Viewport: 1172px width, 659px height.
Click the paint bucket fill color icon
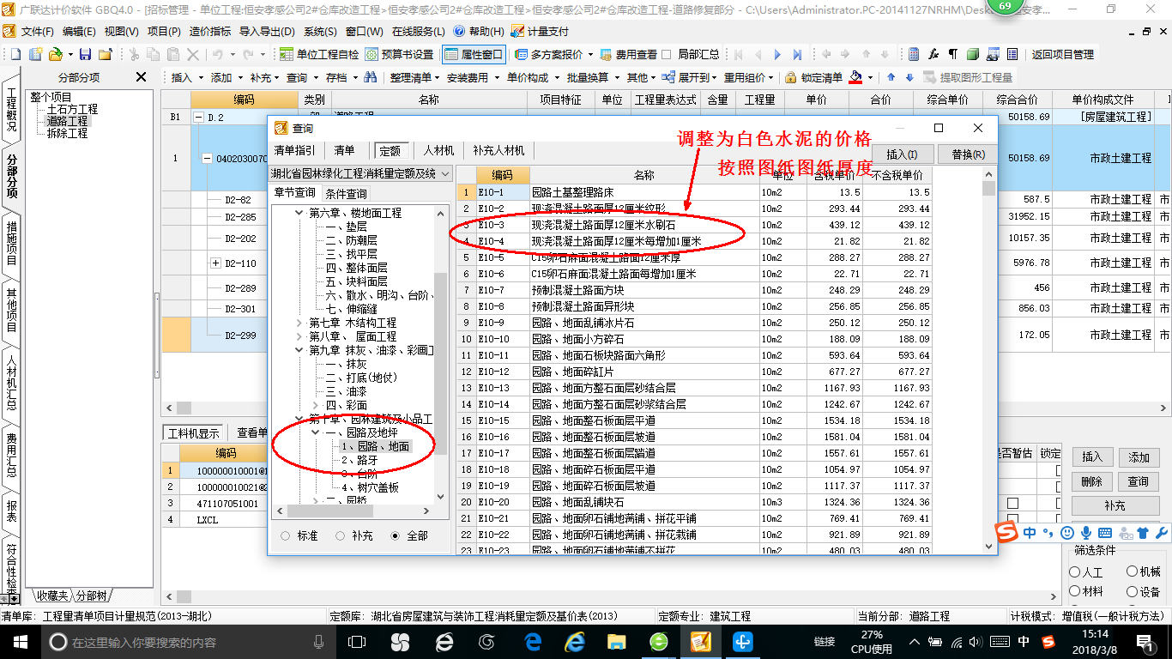pos(855,77)
